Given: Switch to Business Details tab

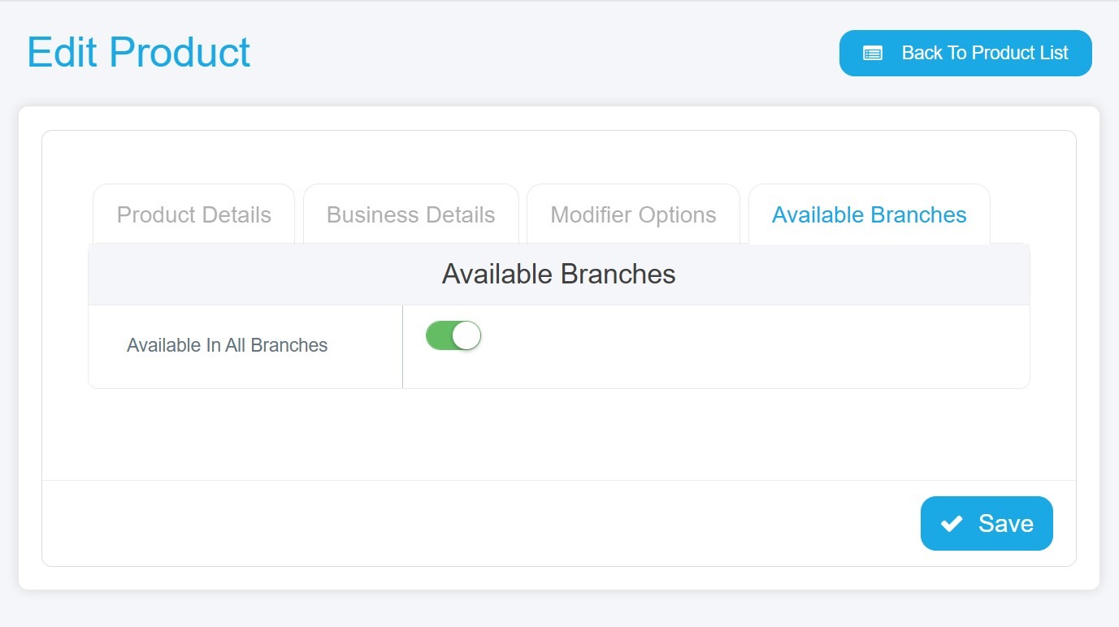Looking at the screenshot, I should [411, 214].
